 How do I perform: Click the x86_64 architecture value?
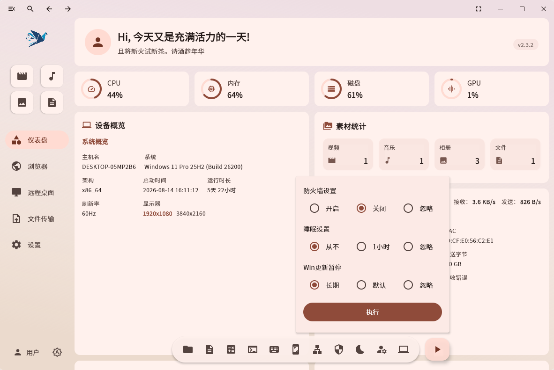[x=92, y=190]
